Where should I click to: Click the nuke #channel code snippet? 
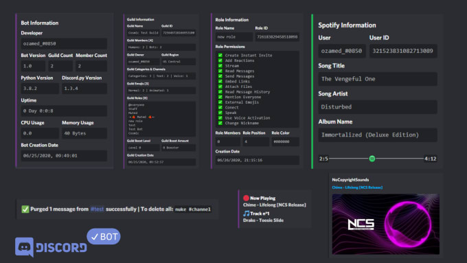pyautogui.click(x=193, y=209)
